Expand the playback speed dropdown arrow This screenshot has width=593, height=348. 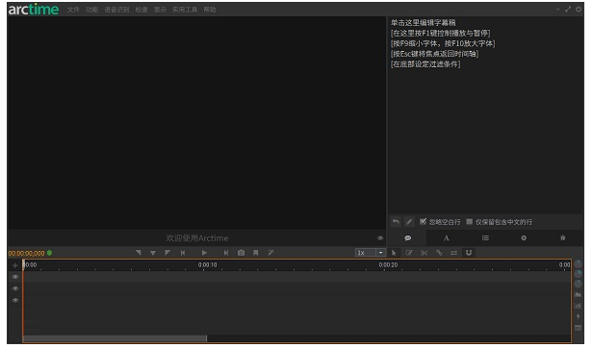380,253
